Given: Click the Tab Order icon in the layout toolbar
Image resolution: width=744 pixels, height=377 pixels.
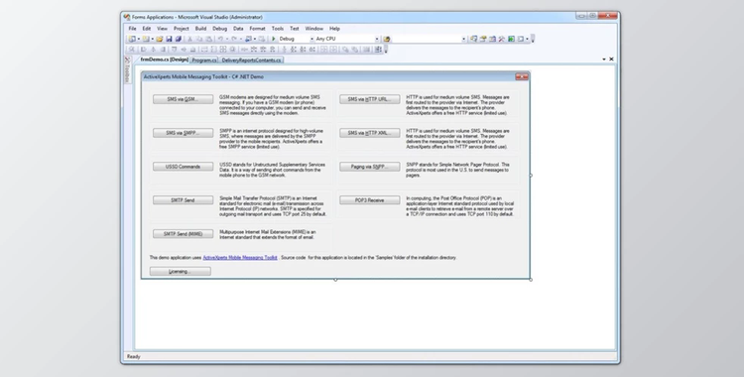Looking at the screenshot, I should point(378,50).
